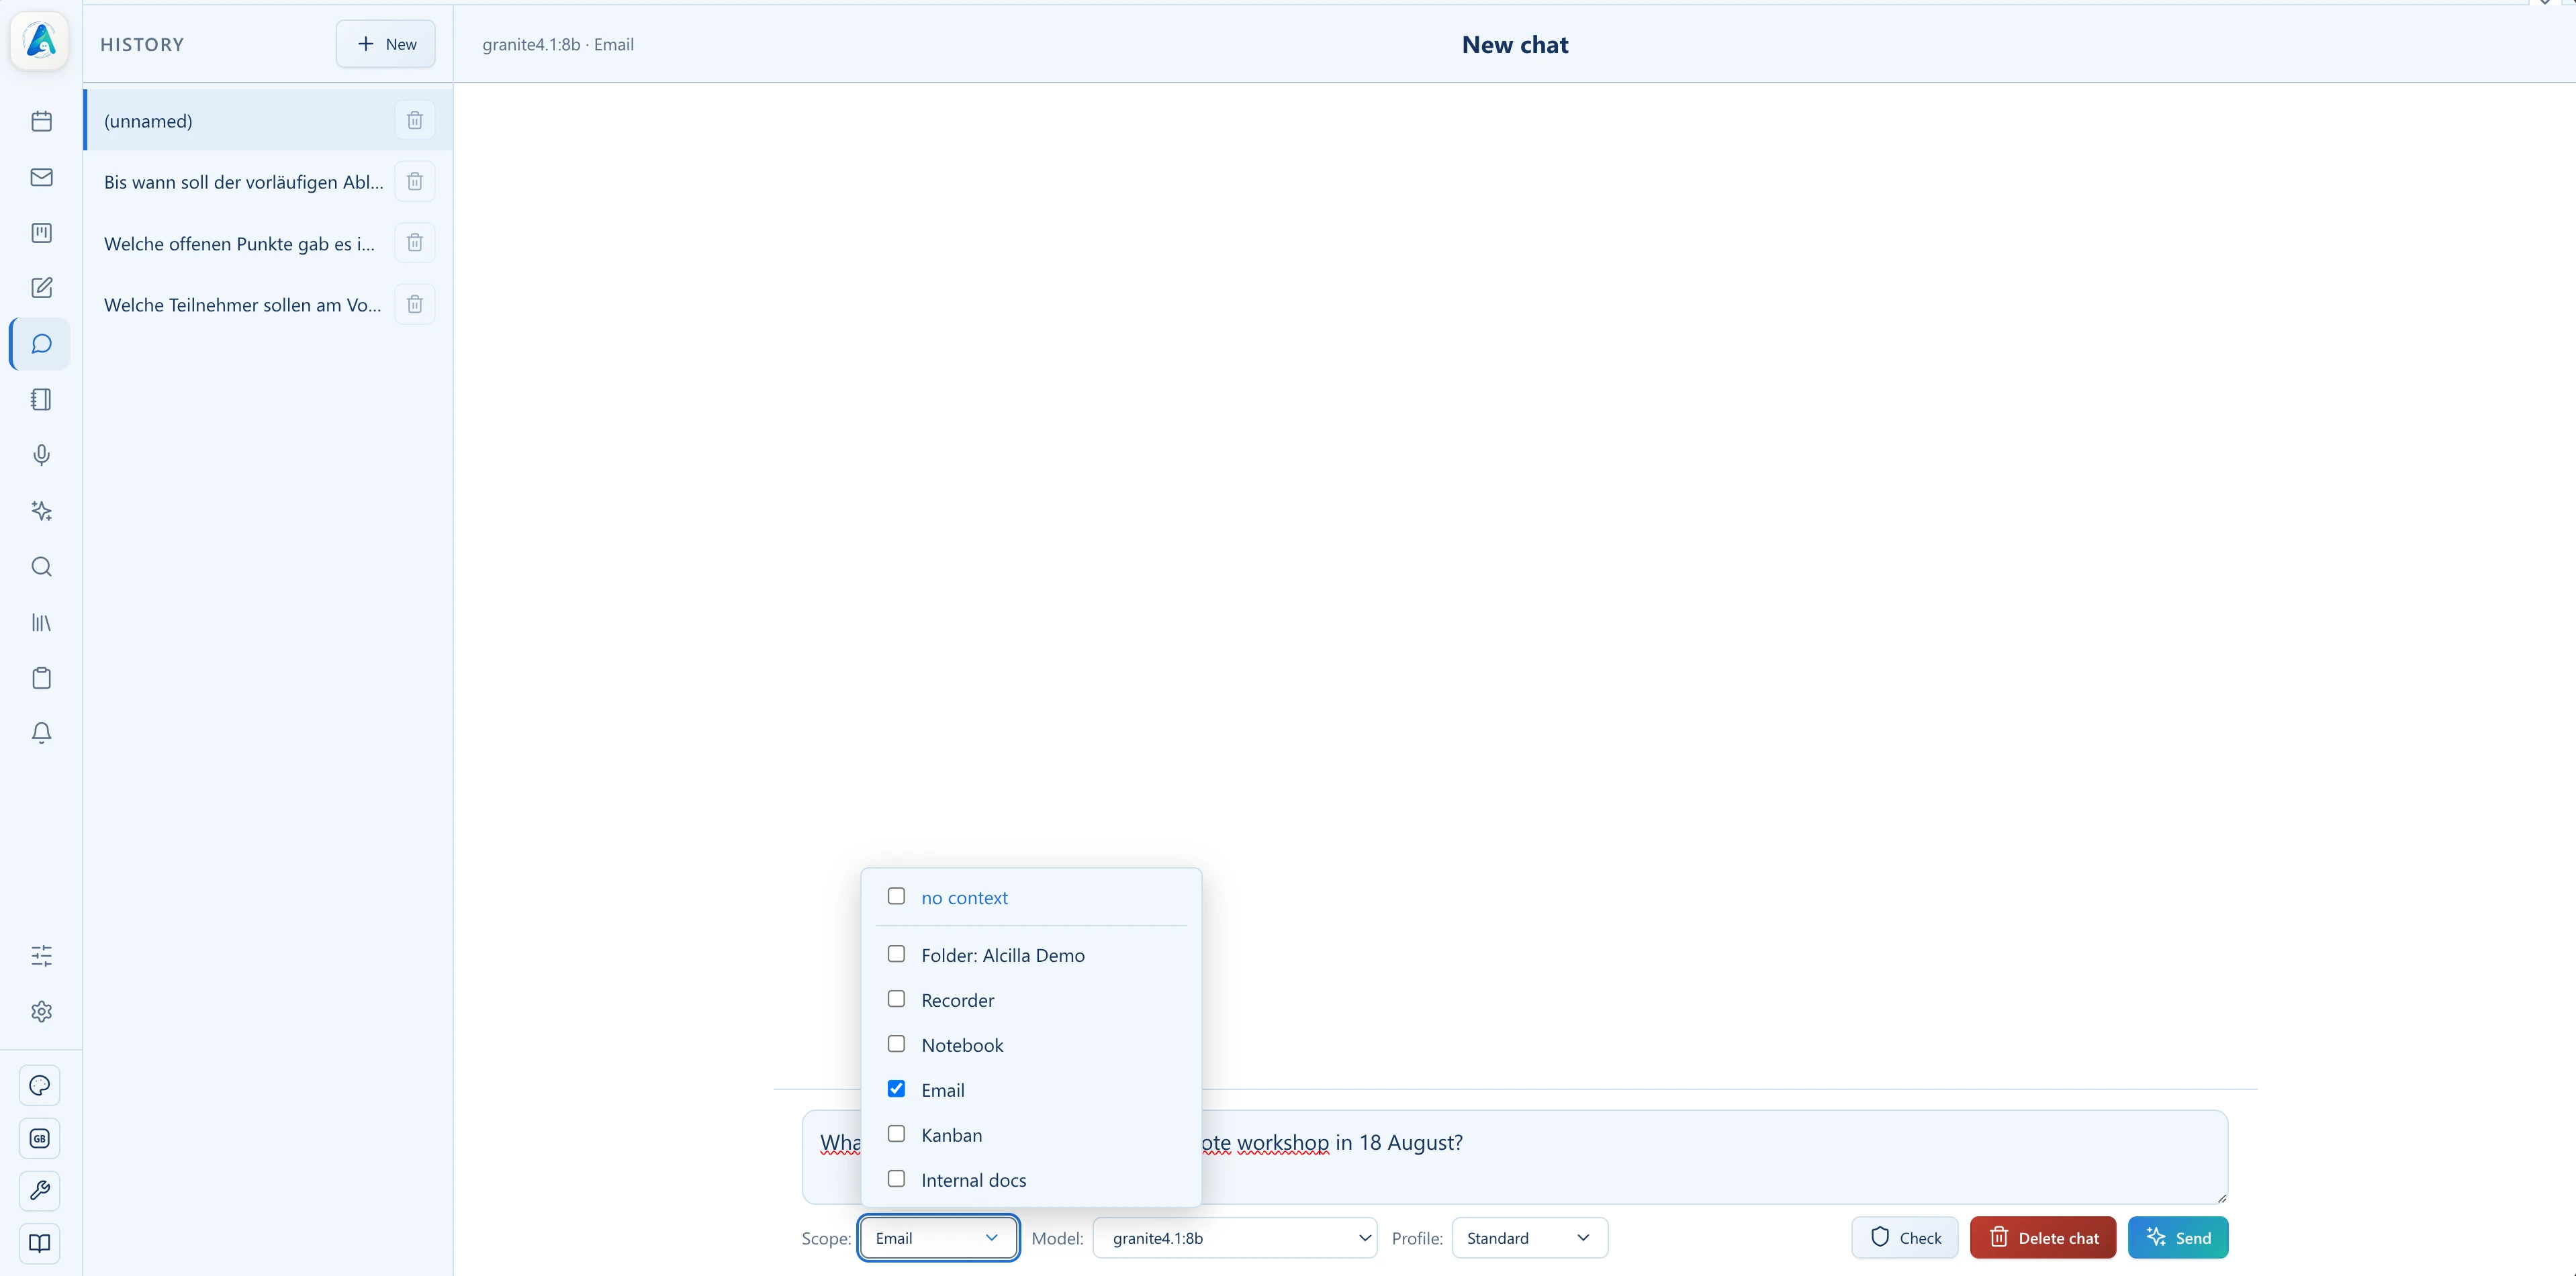
Task: Open the Notebook sidebar icon
Action: 41,399
